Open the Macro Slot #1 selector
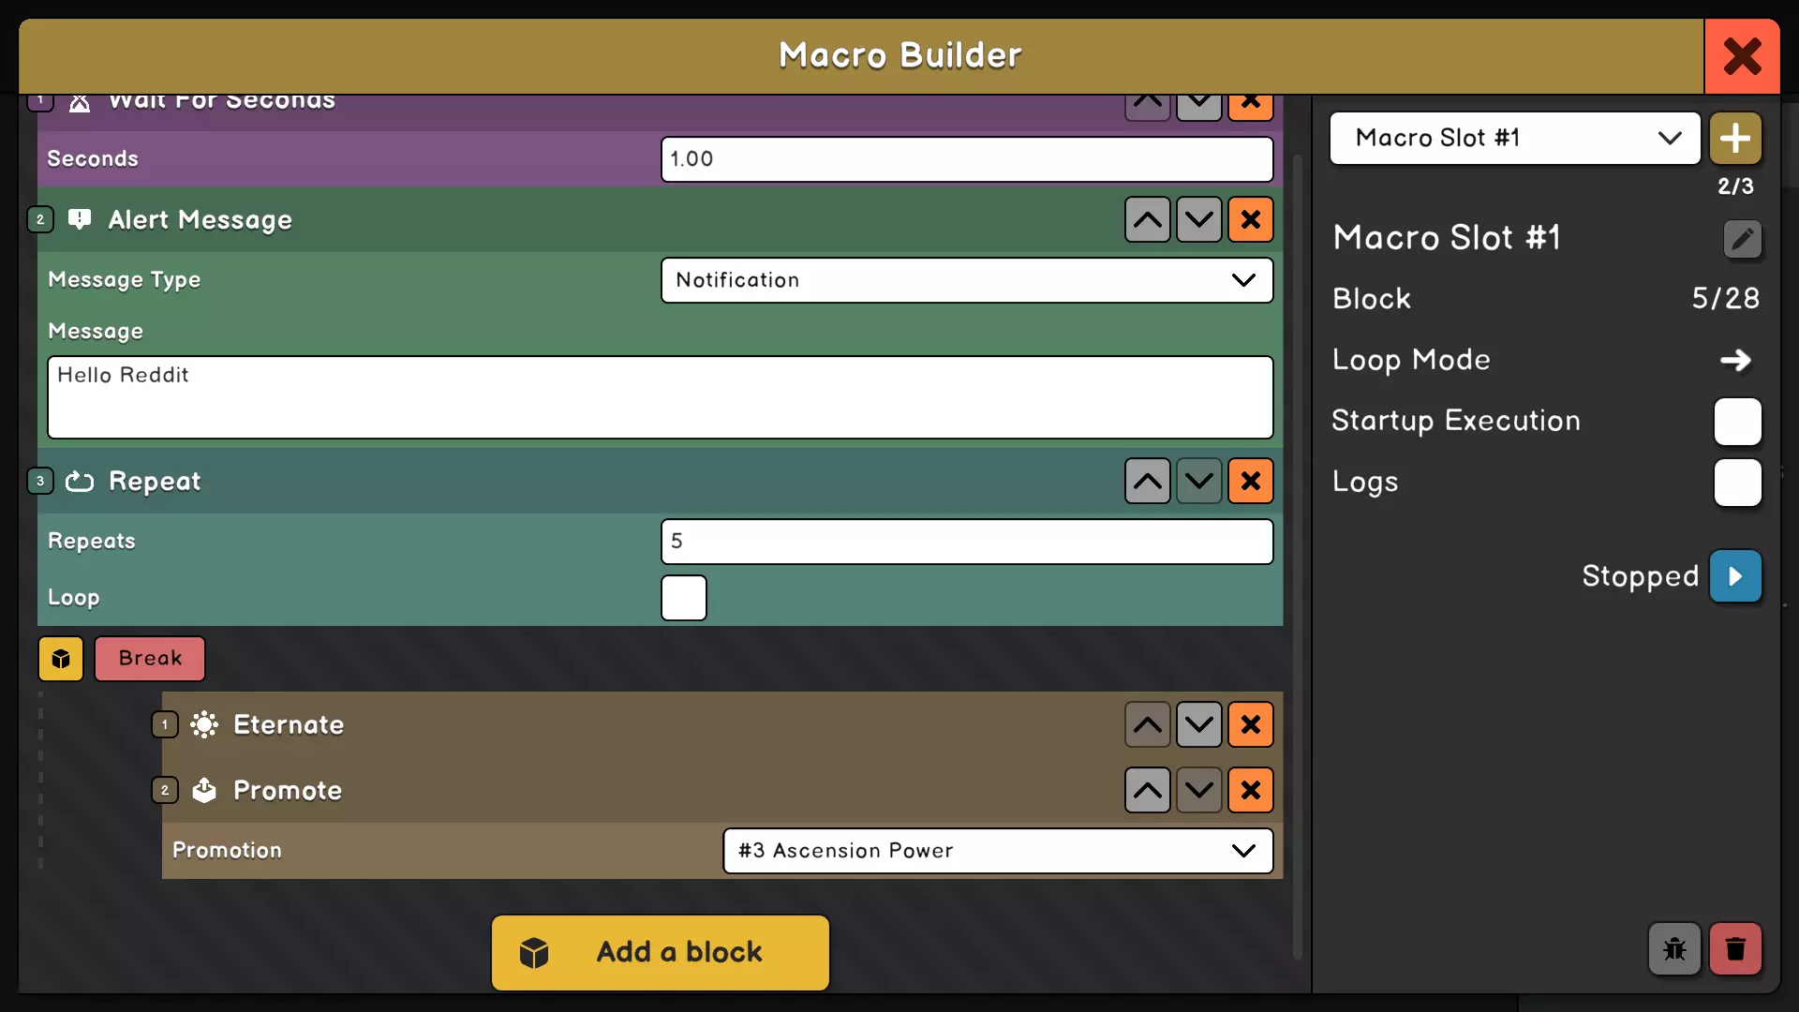 coord(1514,139)
